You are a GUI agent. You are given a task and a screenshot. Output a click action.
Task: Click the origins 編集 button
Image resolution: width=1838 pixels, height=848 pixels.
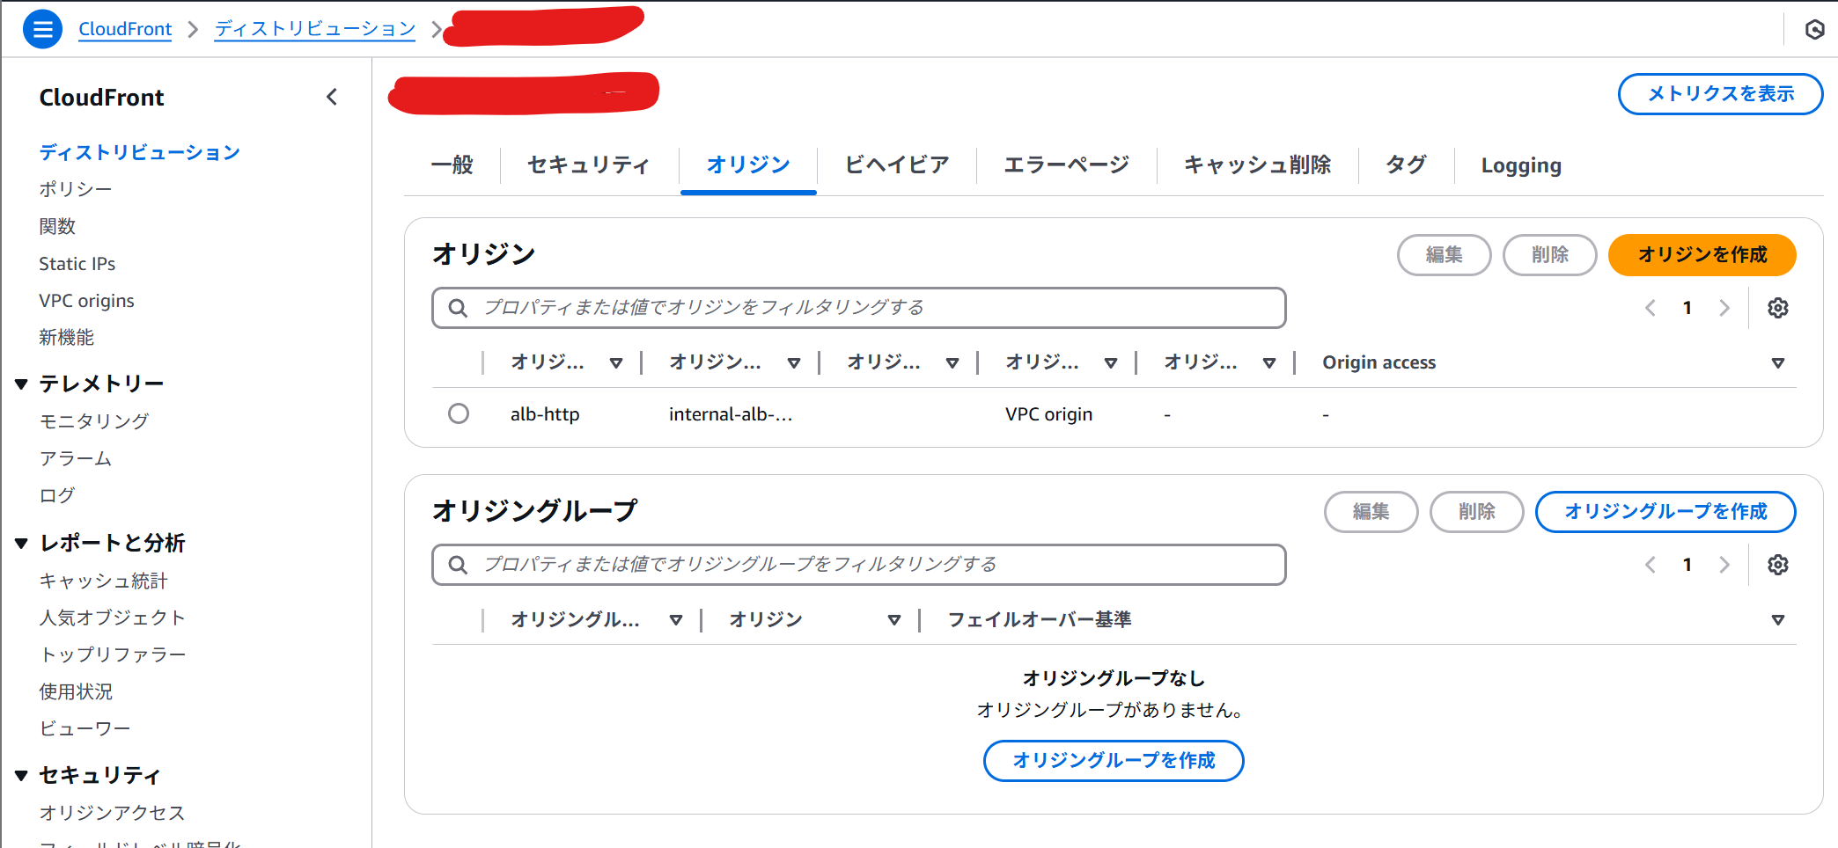click(1444, 255)
